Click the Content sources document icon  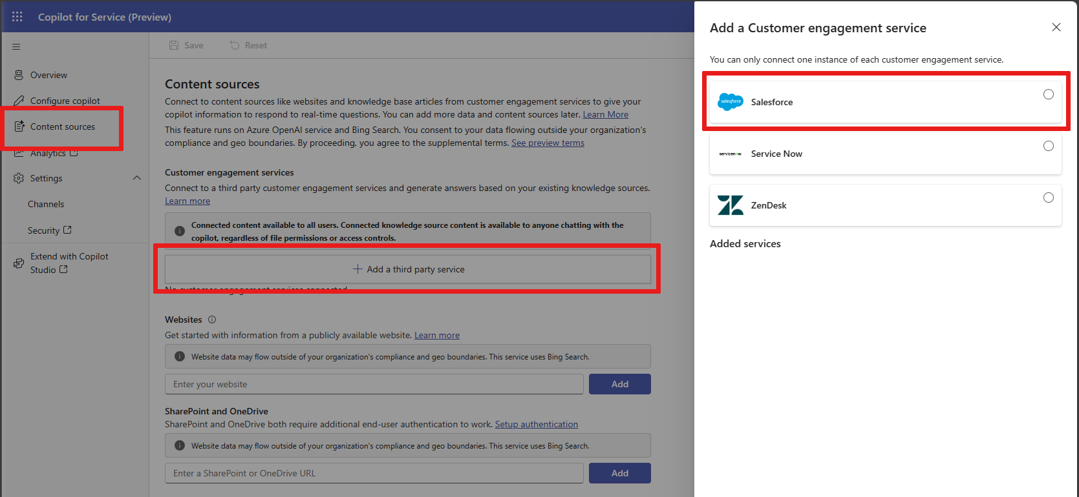click(19, 127)
